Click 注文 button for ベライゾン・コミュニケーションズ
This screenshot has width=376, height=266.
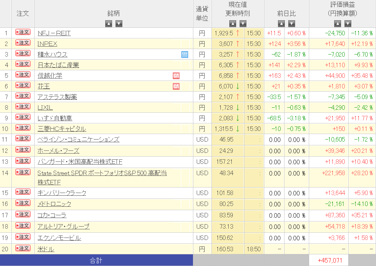pyautogui.click(x=23, y=138)
